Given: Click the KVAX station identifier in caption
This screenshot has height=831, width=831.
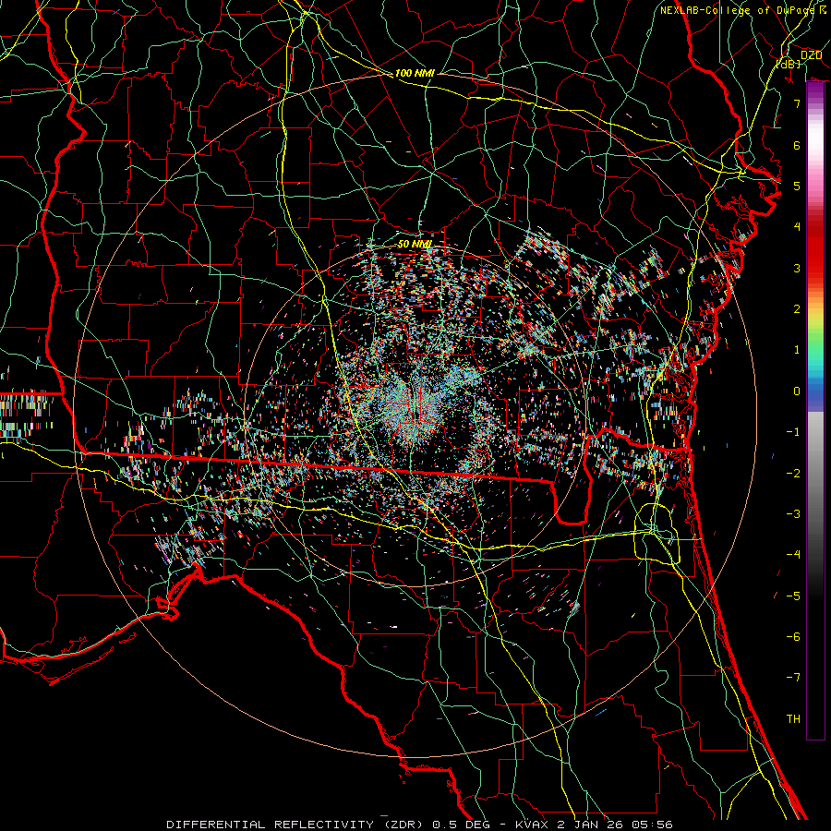Looking at the screenshot, I should click(533, 825).
